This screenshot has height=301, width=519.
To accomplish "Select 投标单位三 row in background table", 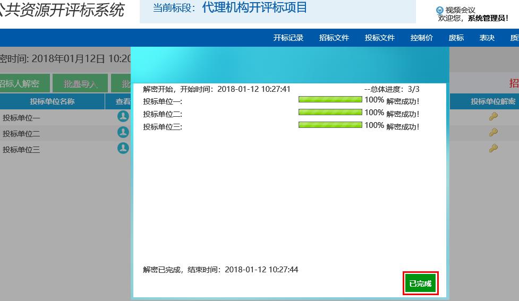I will coord(65,149).
